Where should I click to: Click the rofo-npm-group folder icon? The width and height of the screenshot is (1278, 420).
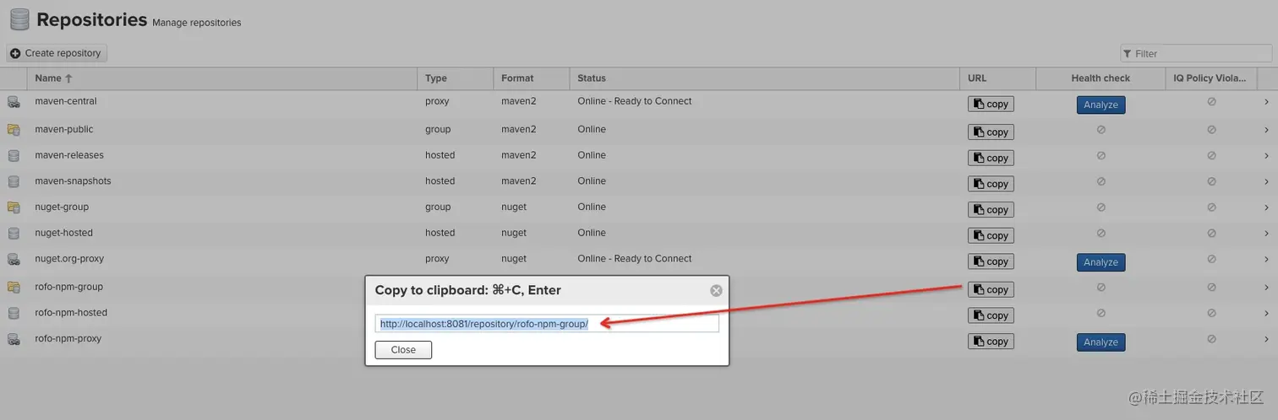click(14, 287)
